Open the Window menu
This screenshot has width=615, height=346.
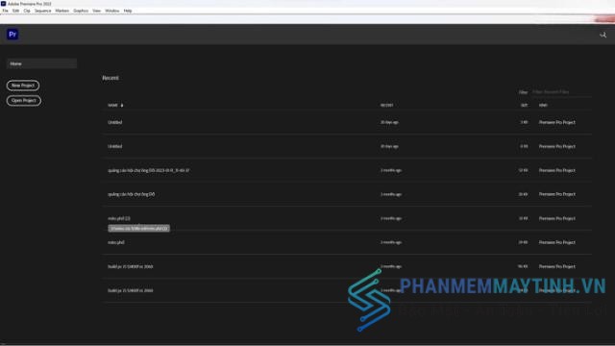112,11
